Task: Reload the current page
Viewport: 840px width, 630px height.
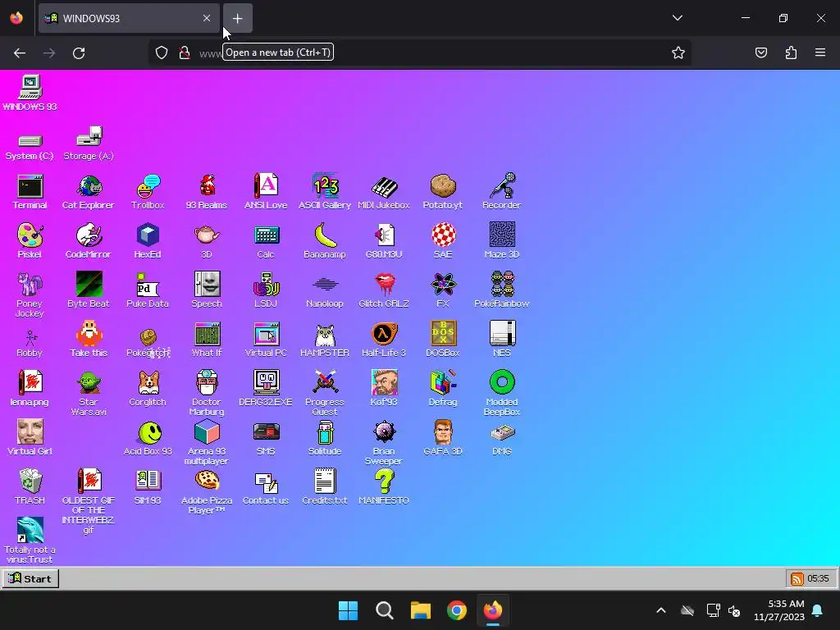Action: tap(79, 52)
